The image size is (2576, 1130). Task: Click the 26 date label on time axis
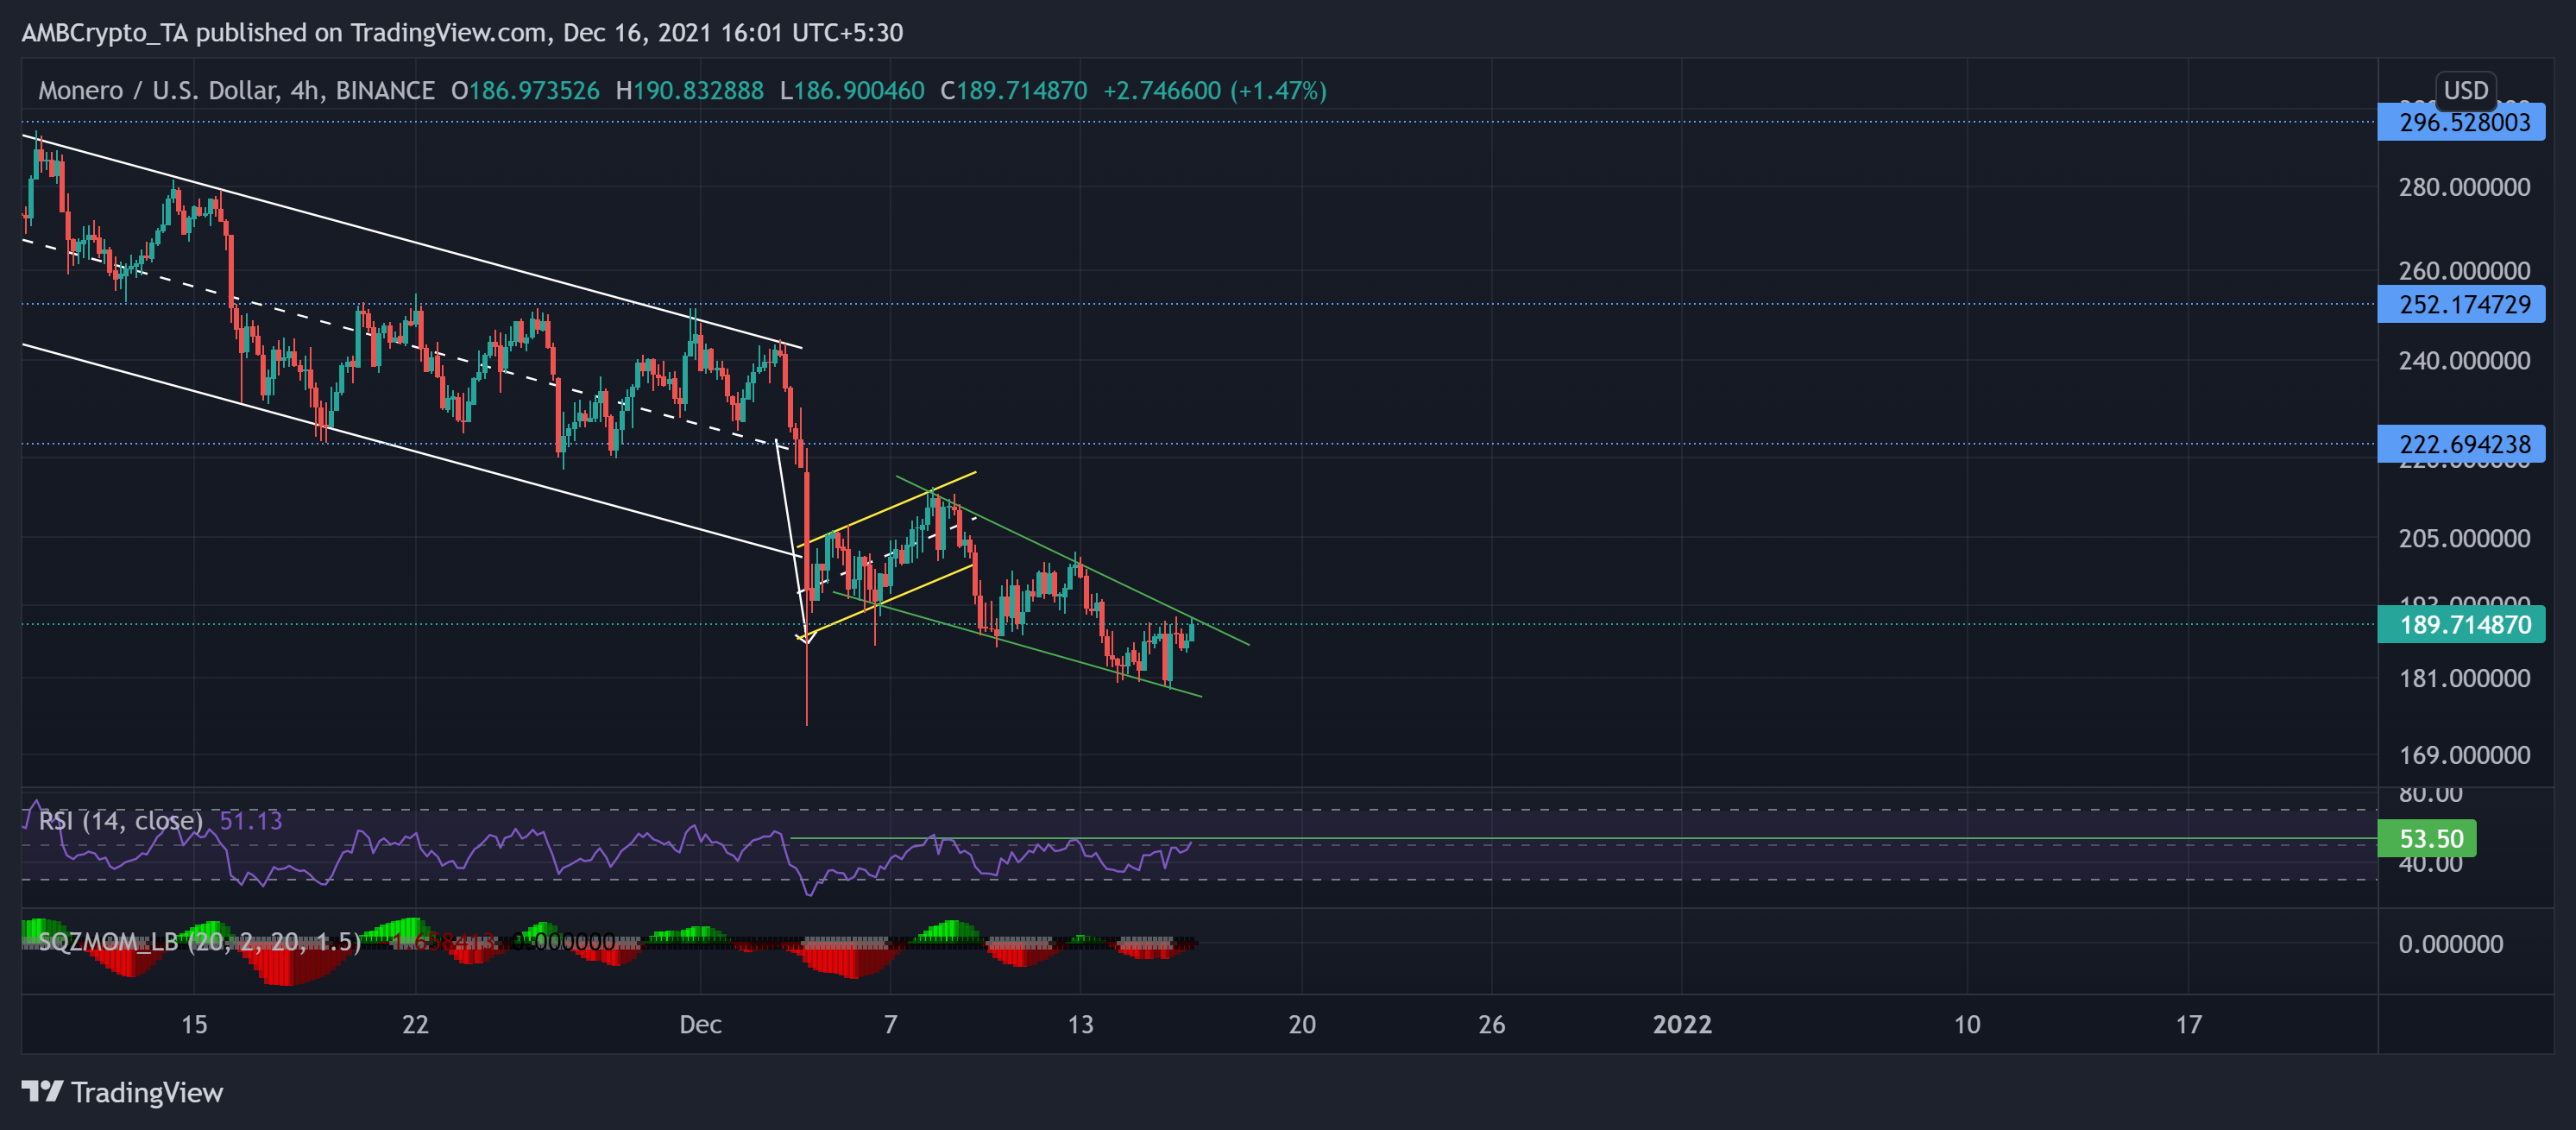point(1491,1024)
